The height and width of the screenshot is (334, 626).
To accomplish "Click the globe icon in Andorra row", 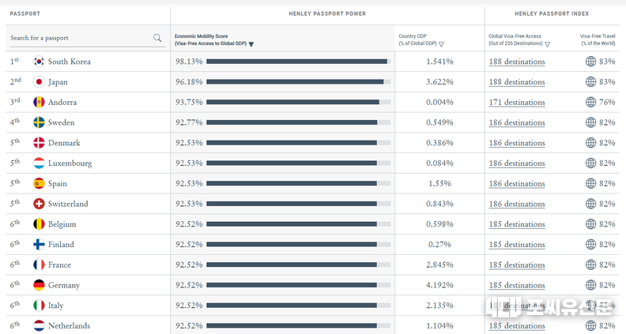I will [590, 103].
